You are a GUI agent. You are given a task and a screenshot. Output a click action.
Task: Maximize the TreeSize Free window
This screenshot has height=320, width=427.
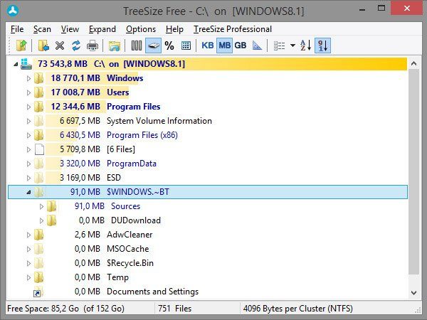tap(381, 8)
